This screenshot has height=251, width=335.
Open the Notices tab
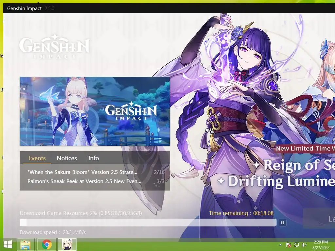pyautogui.click(x=67, y=158)
